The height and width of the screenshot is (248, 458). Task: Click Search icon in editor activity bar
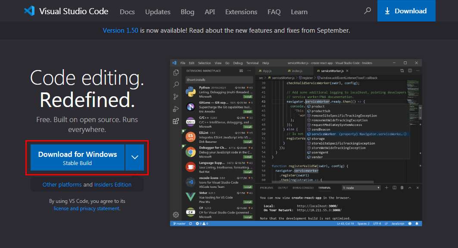coord(176,85)
